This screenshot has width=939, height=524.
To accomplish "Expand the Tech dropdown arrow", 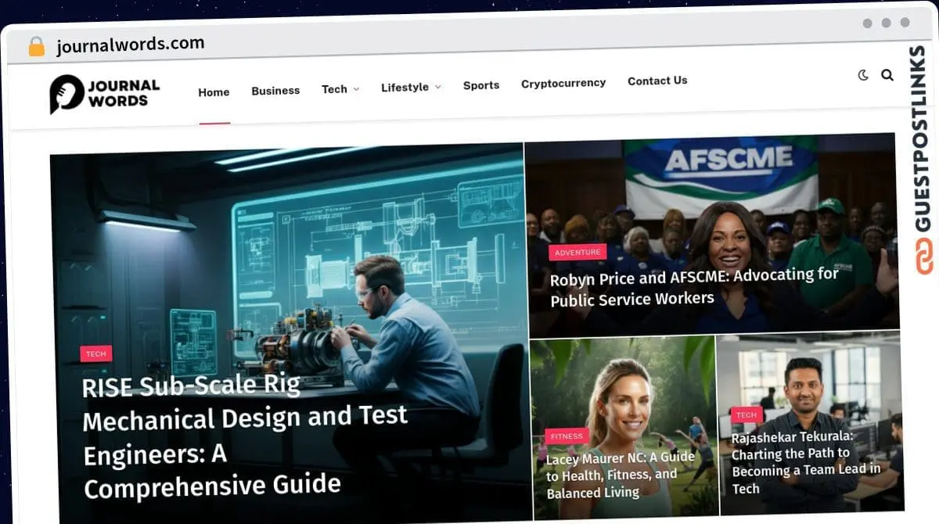I will tap(356, 89).
